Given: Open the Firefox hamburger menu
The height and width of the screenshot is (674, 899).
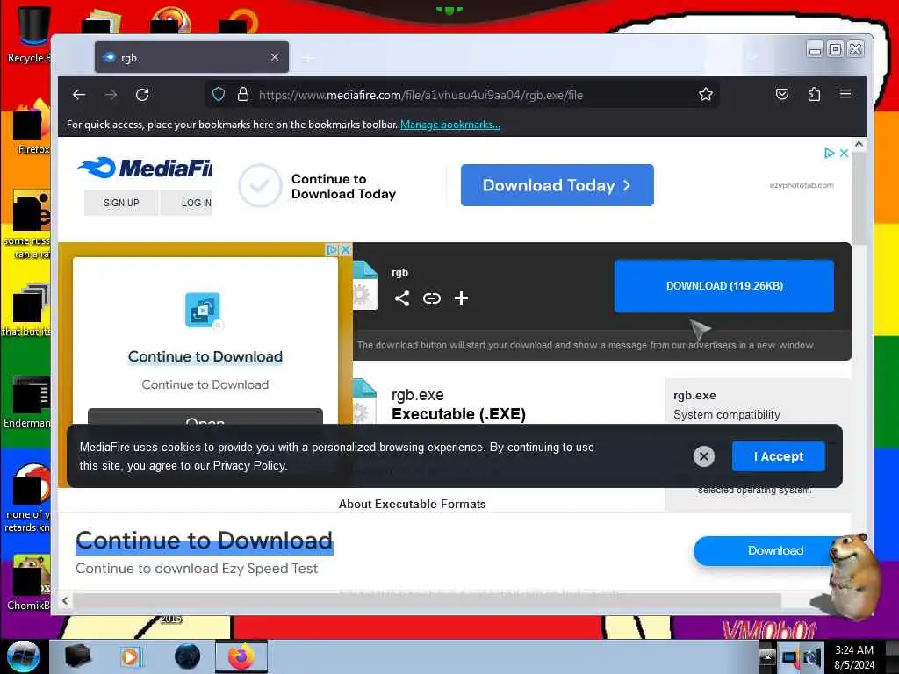Looking at the screenshot, I should click(x=845, y=94).
